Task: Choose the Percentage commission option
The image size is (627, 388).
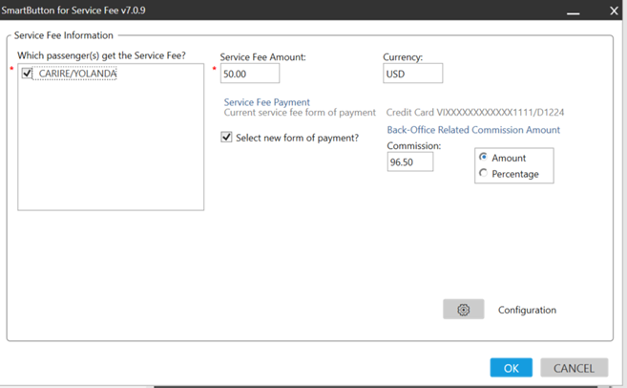Action: pyautogui.click(x=484, y=173)
